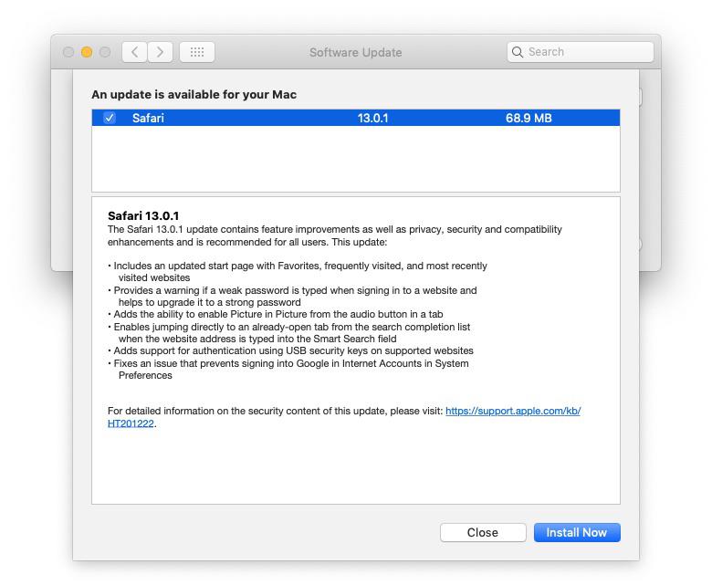Close the update details sheet

[x=483, y=532]
